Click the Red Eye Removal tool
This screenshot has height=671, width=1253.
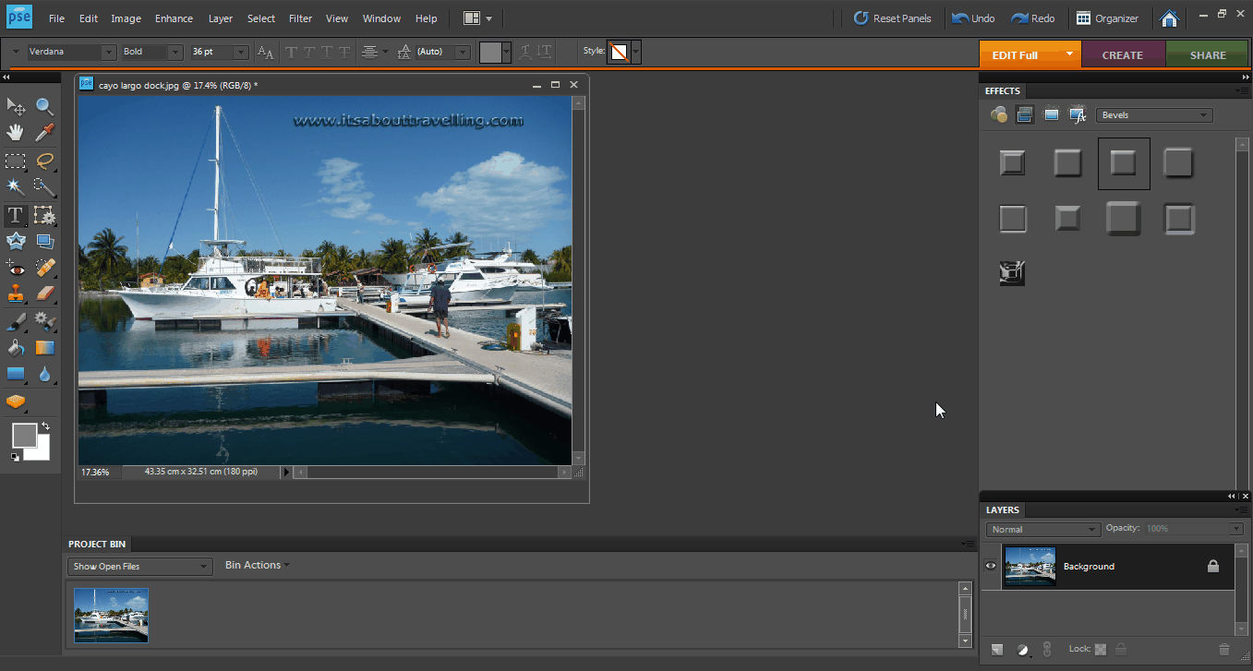tap(16, 268)
